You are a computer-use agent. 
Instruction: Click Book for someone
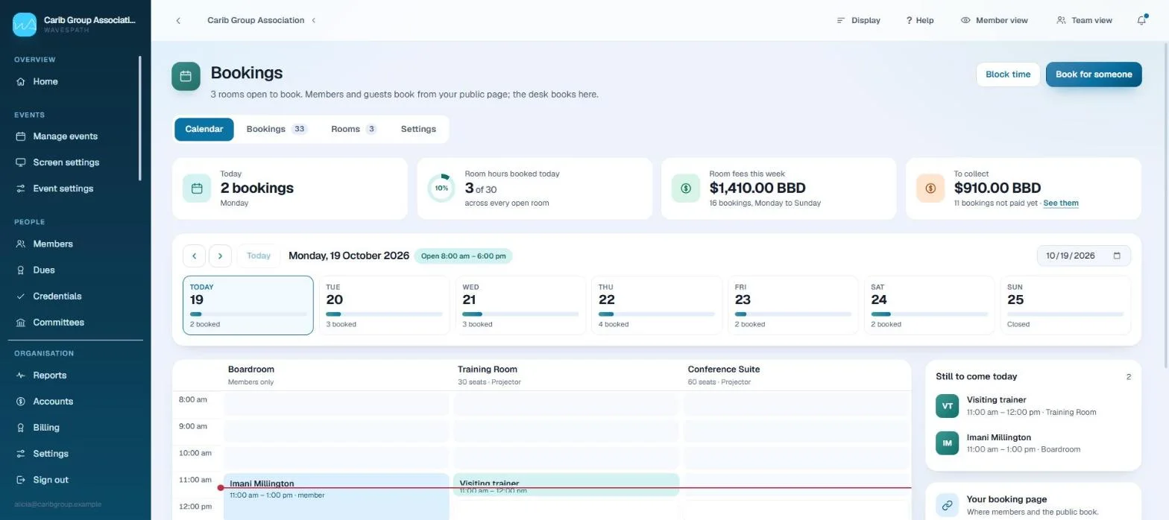click(1094, 74)
